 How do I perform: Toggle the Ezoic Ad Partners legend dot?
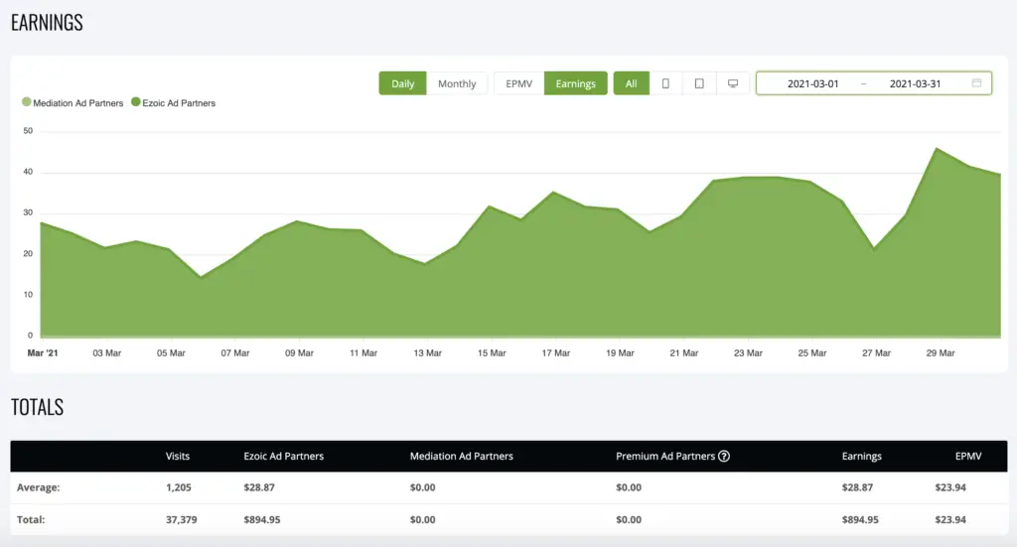click(135, 101)
